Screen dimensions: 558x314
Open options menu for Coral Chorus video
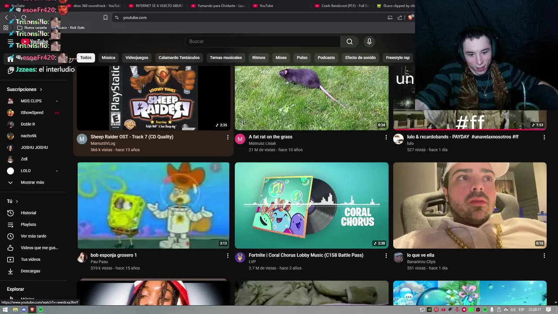[386, 255]
